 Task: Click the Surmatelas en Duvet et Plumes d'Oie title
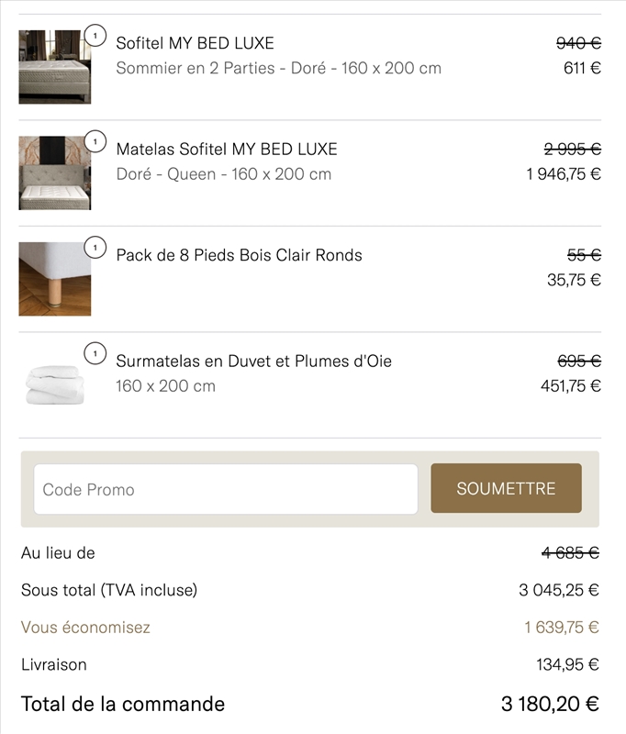(x=253, y=361)
